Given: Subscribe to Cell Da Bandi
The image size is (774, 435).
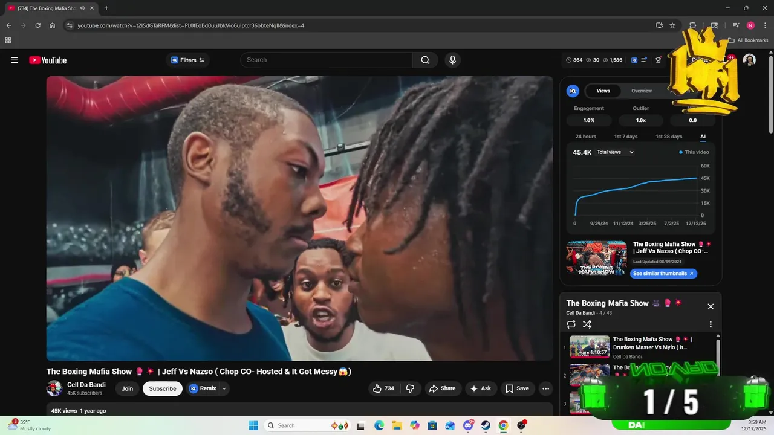Looking at the screenshot, I should point(163,388).
